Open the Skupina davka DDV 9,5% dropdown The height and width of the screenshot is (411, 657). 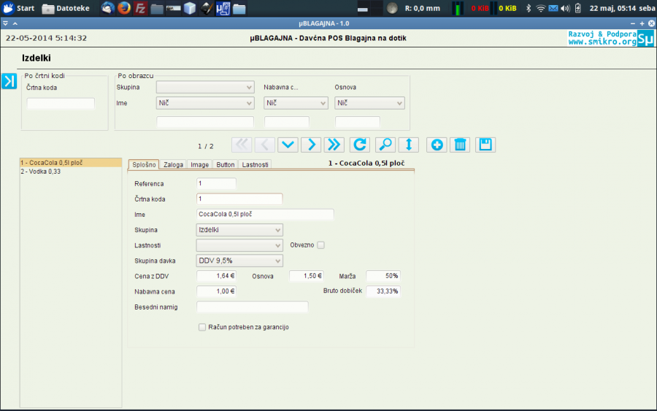[239, 261]
